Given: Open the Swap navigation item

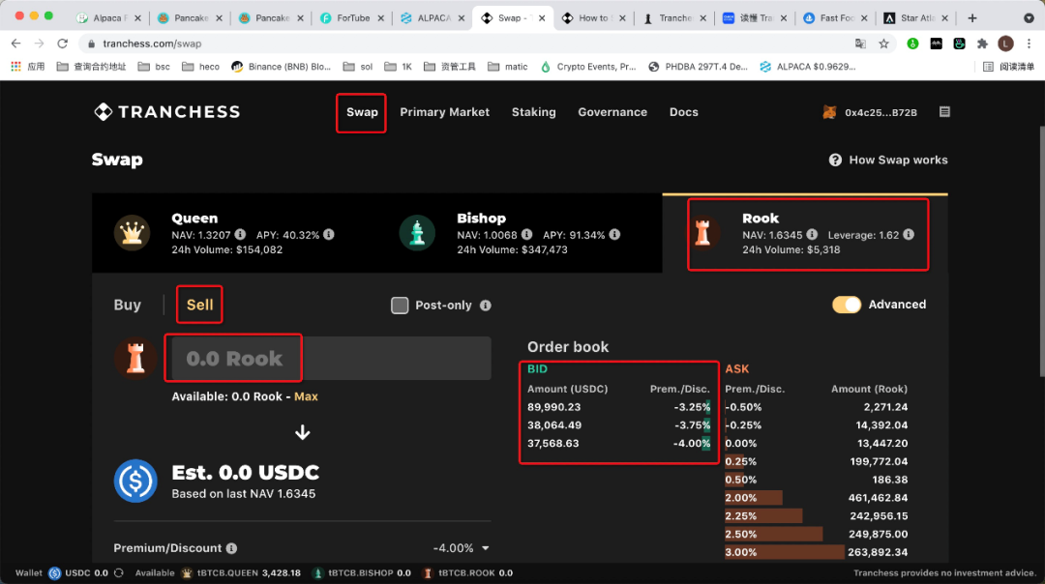Looking at the screenshot, I should tap(362, 112).
